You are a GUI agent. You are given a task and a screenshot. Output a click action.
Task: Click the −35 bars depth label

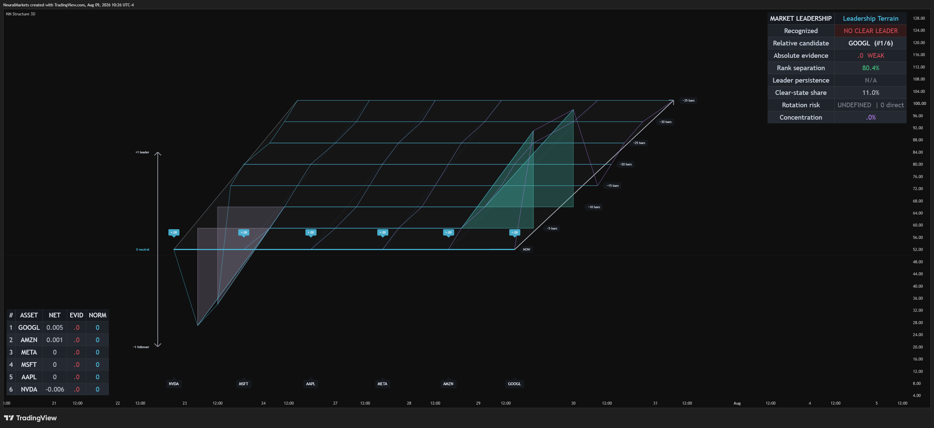click(x=688, y=100)
